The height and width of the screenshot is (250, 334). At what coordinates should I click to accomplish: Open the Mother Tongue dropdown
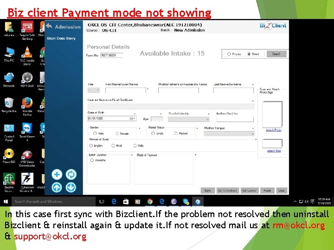pyautogui.click(x=229, y=133)
